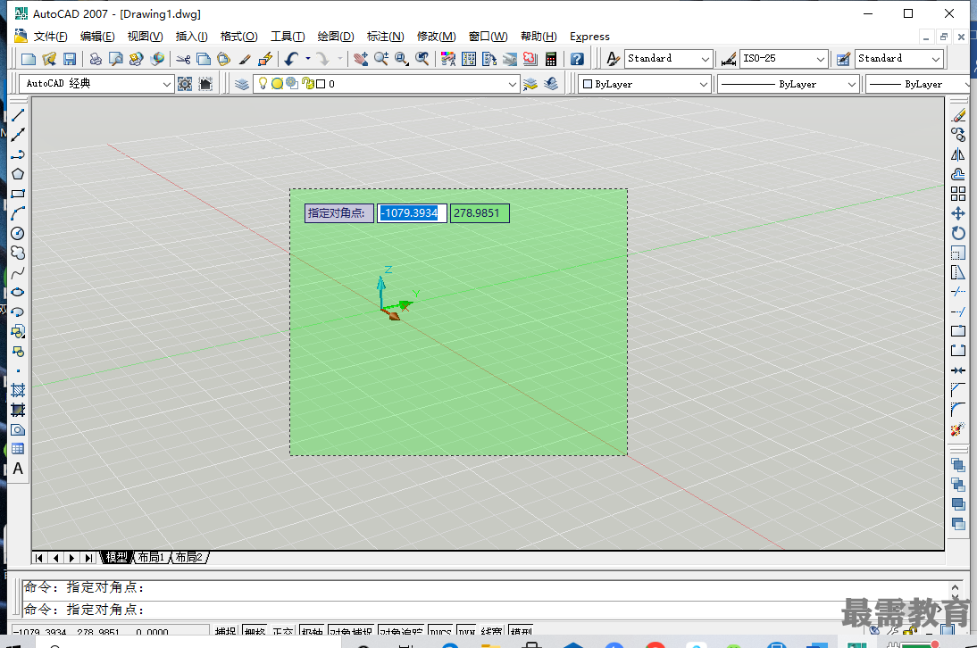Open the 修改(M) menu
Screen dimensions: 977x648
pyautogui.click(x=436, y=36)
